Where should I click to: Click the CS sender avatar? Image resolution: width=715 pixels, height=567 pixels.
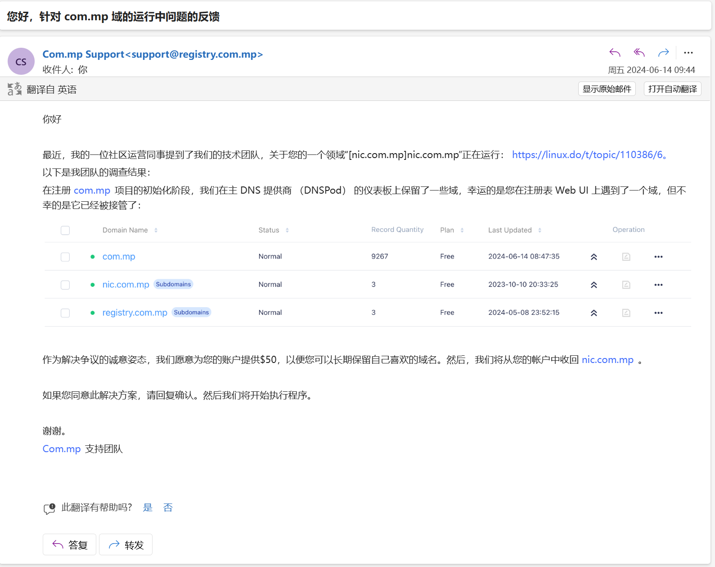(21, 61)
